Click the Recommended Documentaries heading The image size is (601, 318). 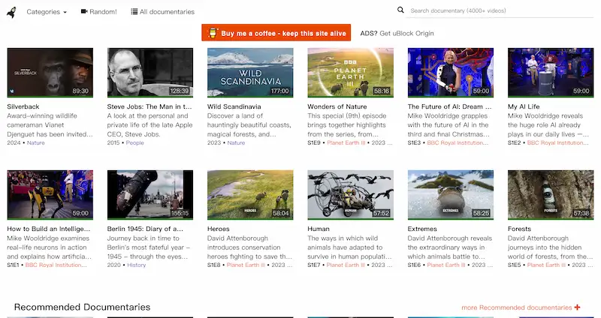tap(82, 307)
